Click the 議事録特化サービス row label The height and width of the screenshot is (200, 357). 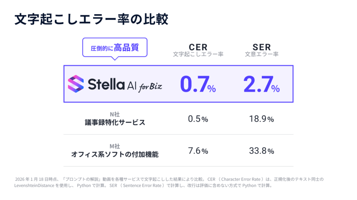coord(115,122)
